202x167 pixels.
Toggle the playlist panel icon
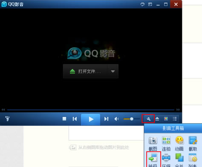tap(175, 119)
